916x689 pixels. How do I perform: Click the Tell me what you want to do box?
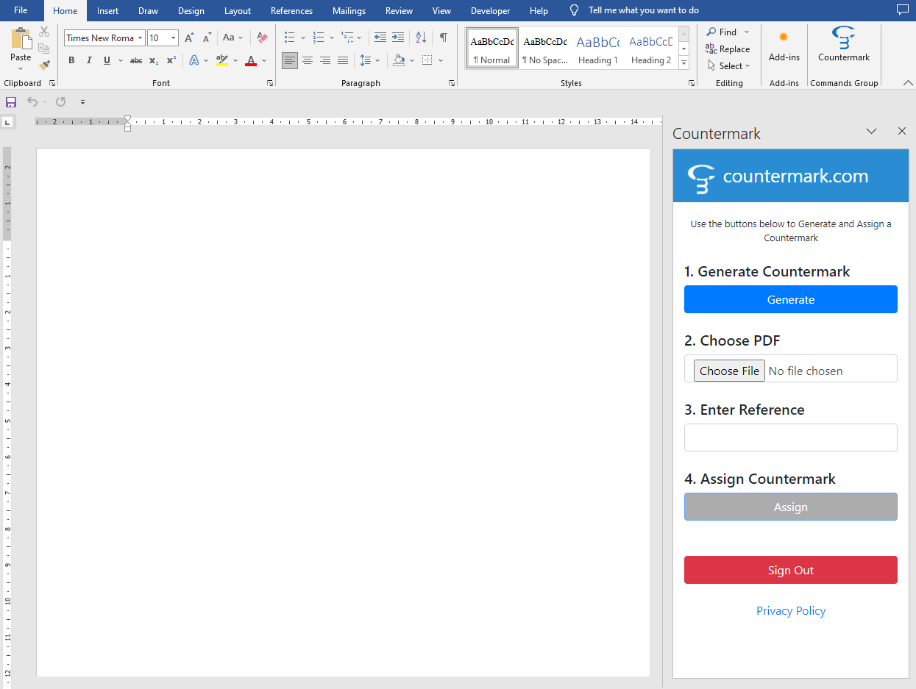[643, 11]
